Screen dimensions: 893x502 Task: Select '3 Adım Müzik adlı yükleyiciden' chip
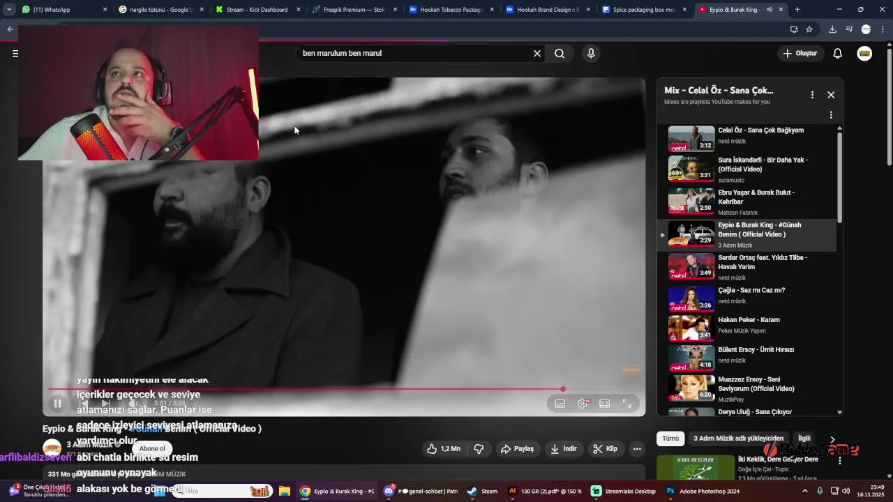pos(738,439)
